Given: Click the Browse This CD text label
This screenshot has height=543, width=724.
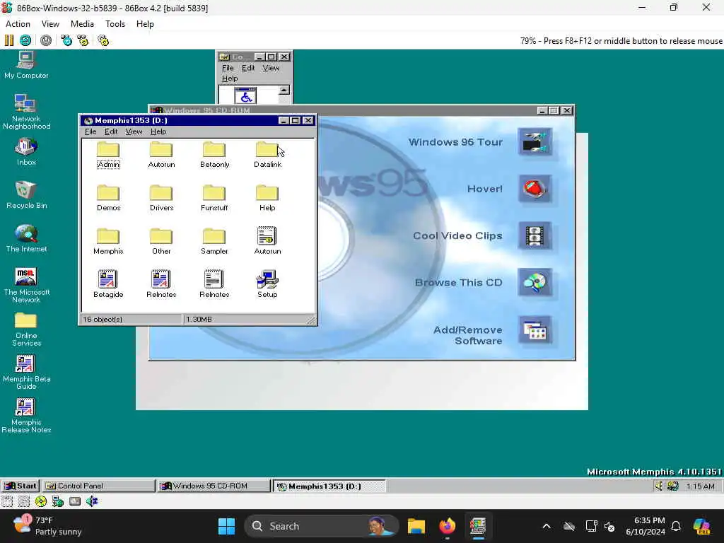Looking at the screenshot, I should (458, 283).
